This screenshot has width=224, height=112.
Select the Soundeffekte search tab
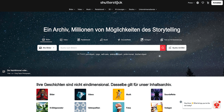[x=124, y=40]
